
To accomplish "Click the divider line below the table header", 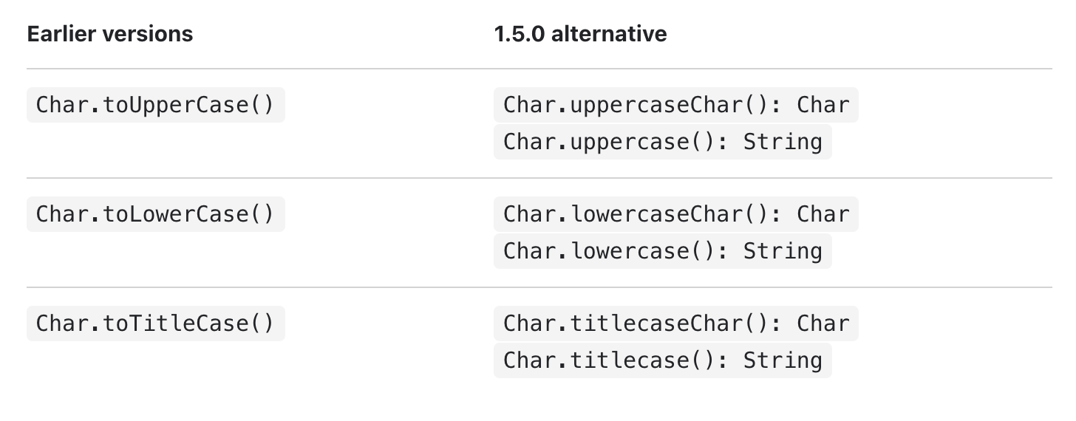I will coord(538,69).
